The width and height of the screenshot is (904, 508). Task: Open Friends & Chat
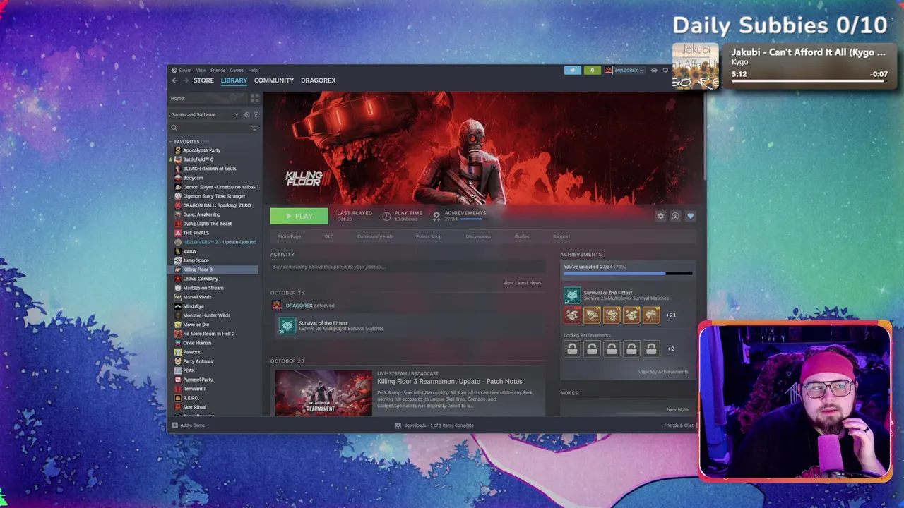(679, 425)
